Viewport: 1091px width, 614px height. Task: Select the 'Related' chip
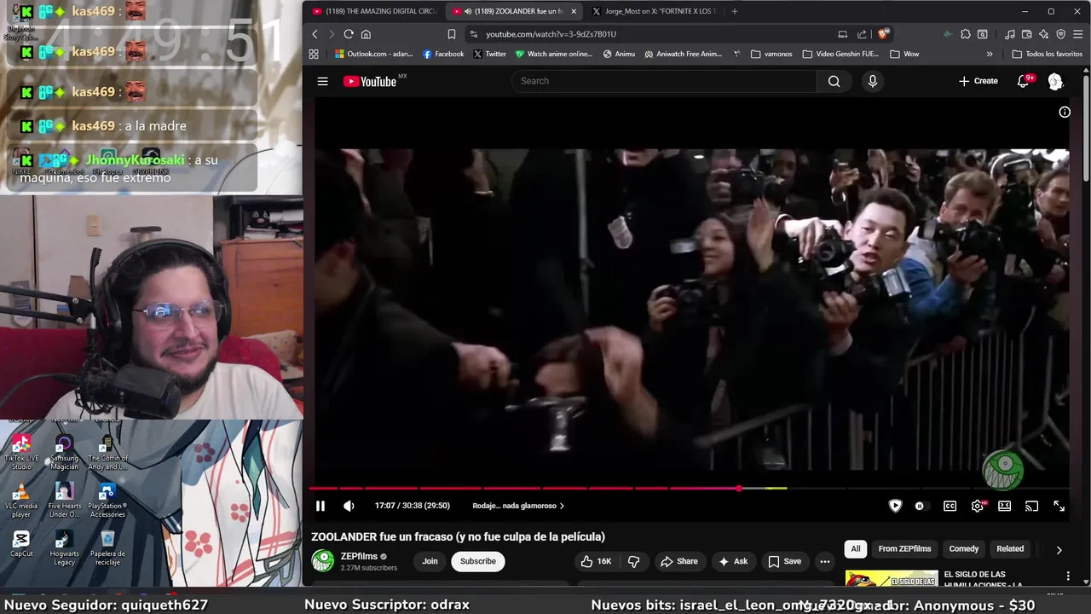coord(1010,548)
